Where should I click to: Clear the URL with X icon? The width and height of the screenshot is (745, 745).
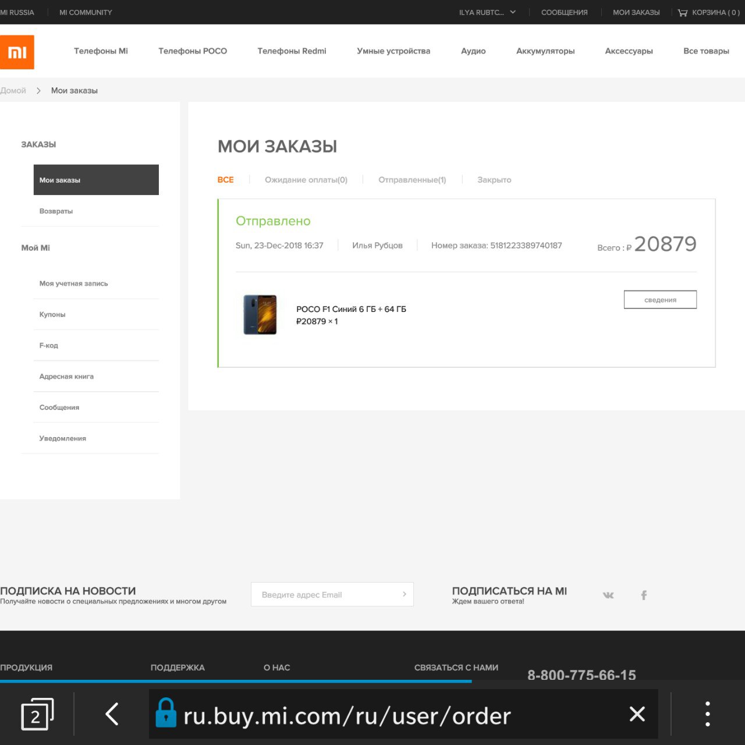pos(637,714)
